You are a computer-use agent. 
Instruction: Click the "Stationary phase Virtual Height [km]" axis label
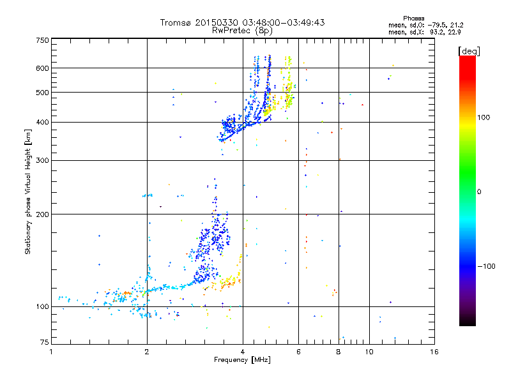(x=28, y=191)
